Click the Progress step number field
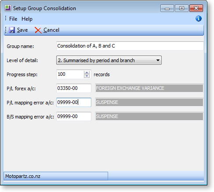Screen dimensions: 214x192 70,74
